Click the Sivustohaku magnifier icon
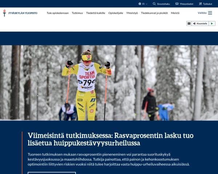 coord(154,4)
